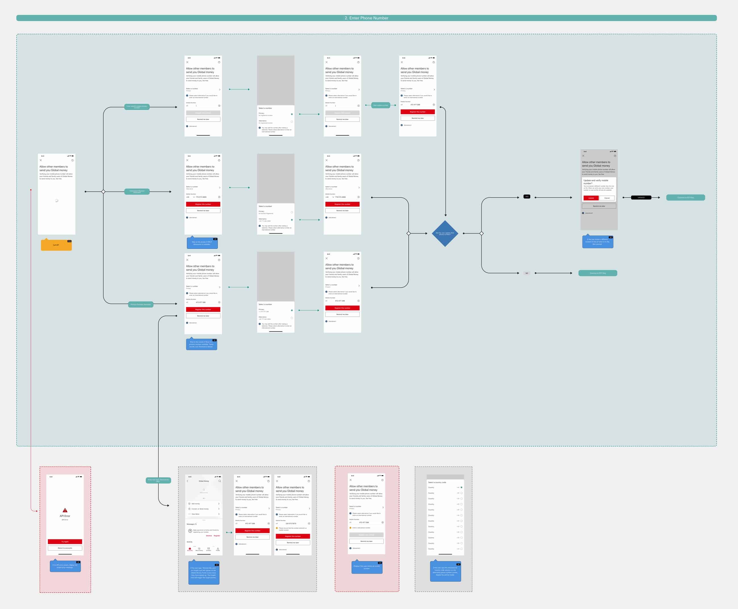Click the teal OTP step box after the UPDATE label
Screen dimensions: 738x609
point(685,198)
